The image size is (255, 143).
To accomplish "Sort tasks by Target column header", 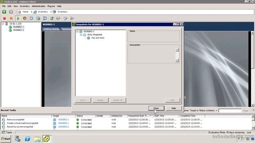I will point(64,116).
